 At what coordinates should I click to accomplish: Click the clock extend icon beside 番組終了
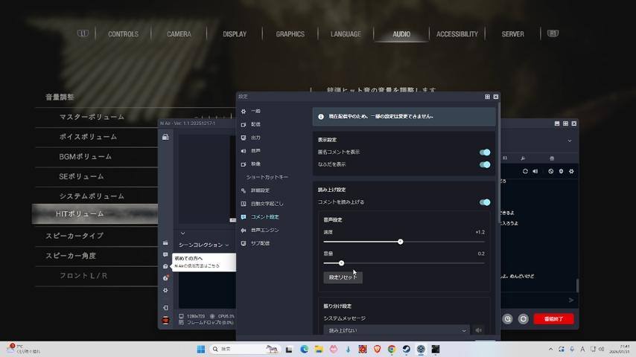[507, 319]
